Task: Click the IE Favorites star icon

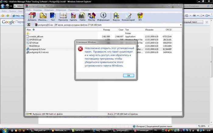Action: coord(3,15)
